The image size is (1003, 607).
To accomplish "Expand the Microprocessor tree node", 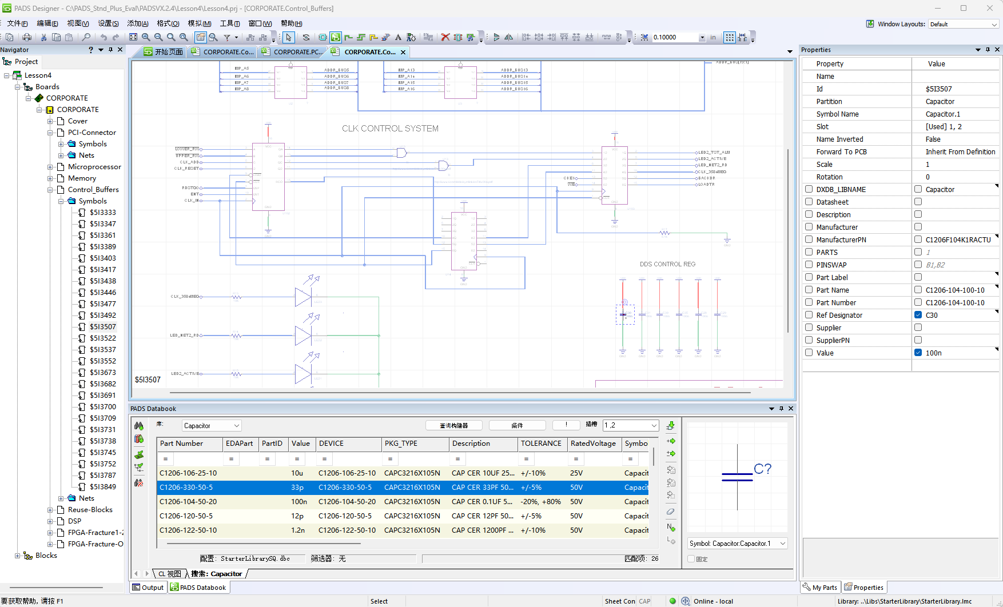I will [50, 167].
